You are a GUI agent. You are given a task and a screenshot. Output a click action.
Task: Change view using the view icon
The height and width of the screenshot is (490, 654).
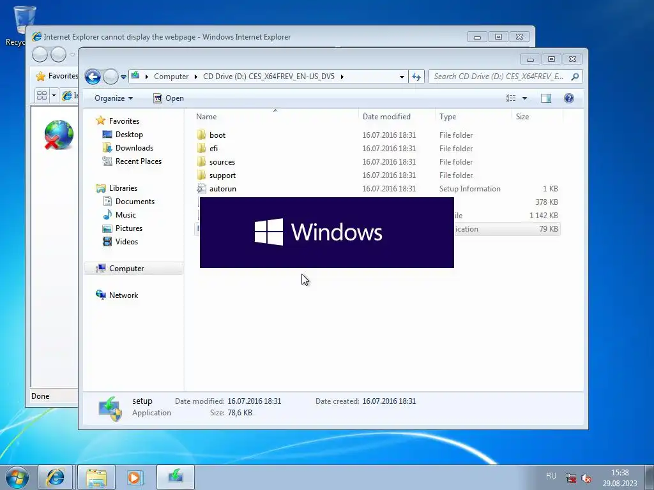[510, 98]
